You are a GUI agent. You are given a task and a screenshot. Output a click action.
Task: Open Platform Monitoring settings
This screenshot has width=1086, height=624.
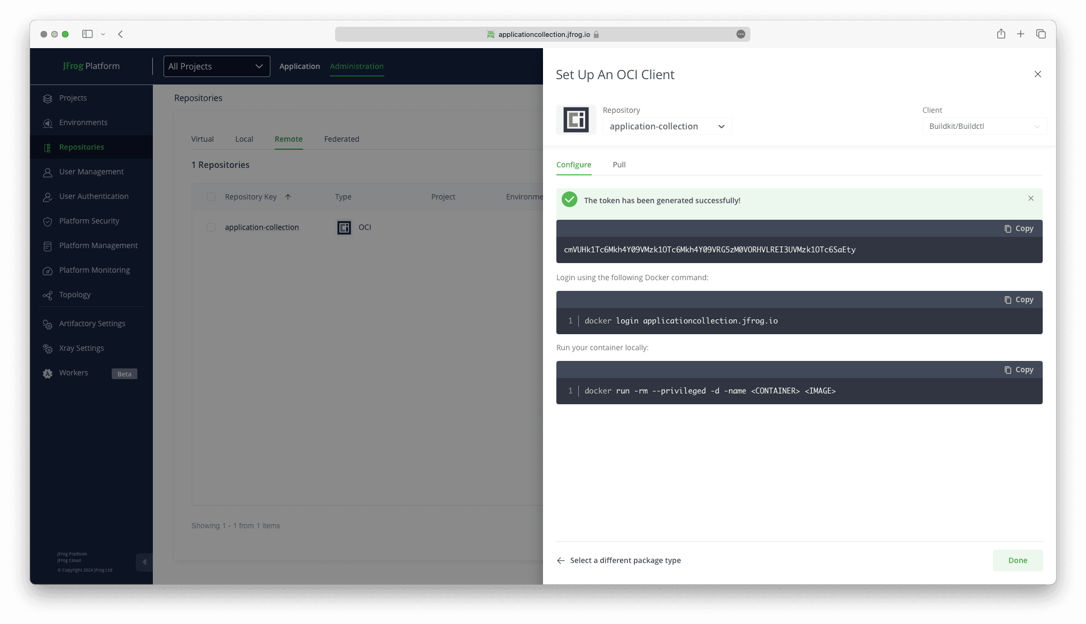click(95, 270)
